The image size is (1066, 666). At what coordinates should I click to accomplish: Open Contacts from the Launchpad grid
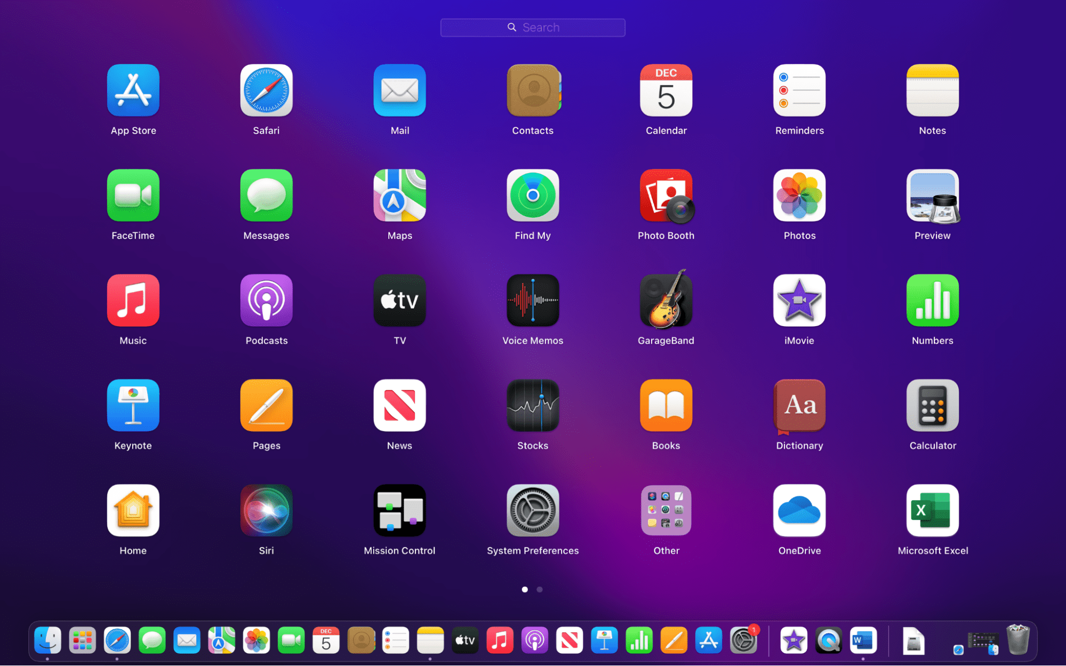pyautogui.click(x=533, y=91)
